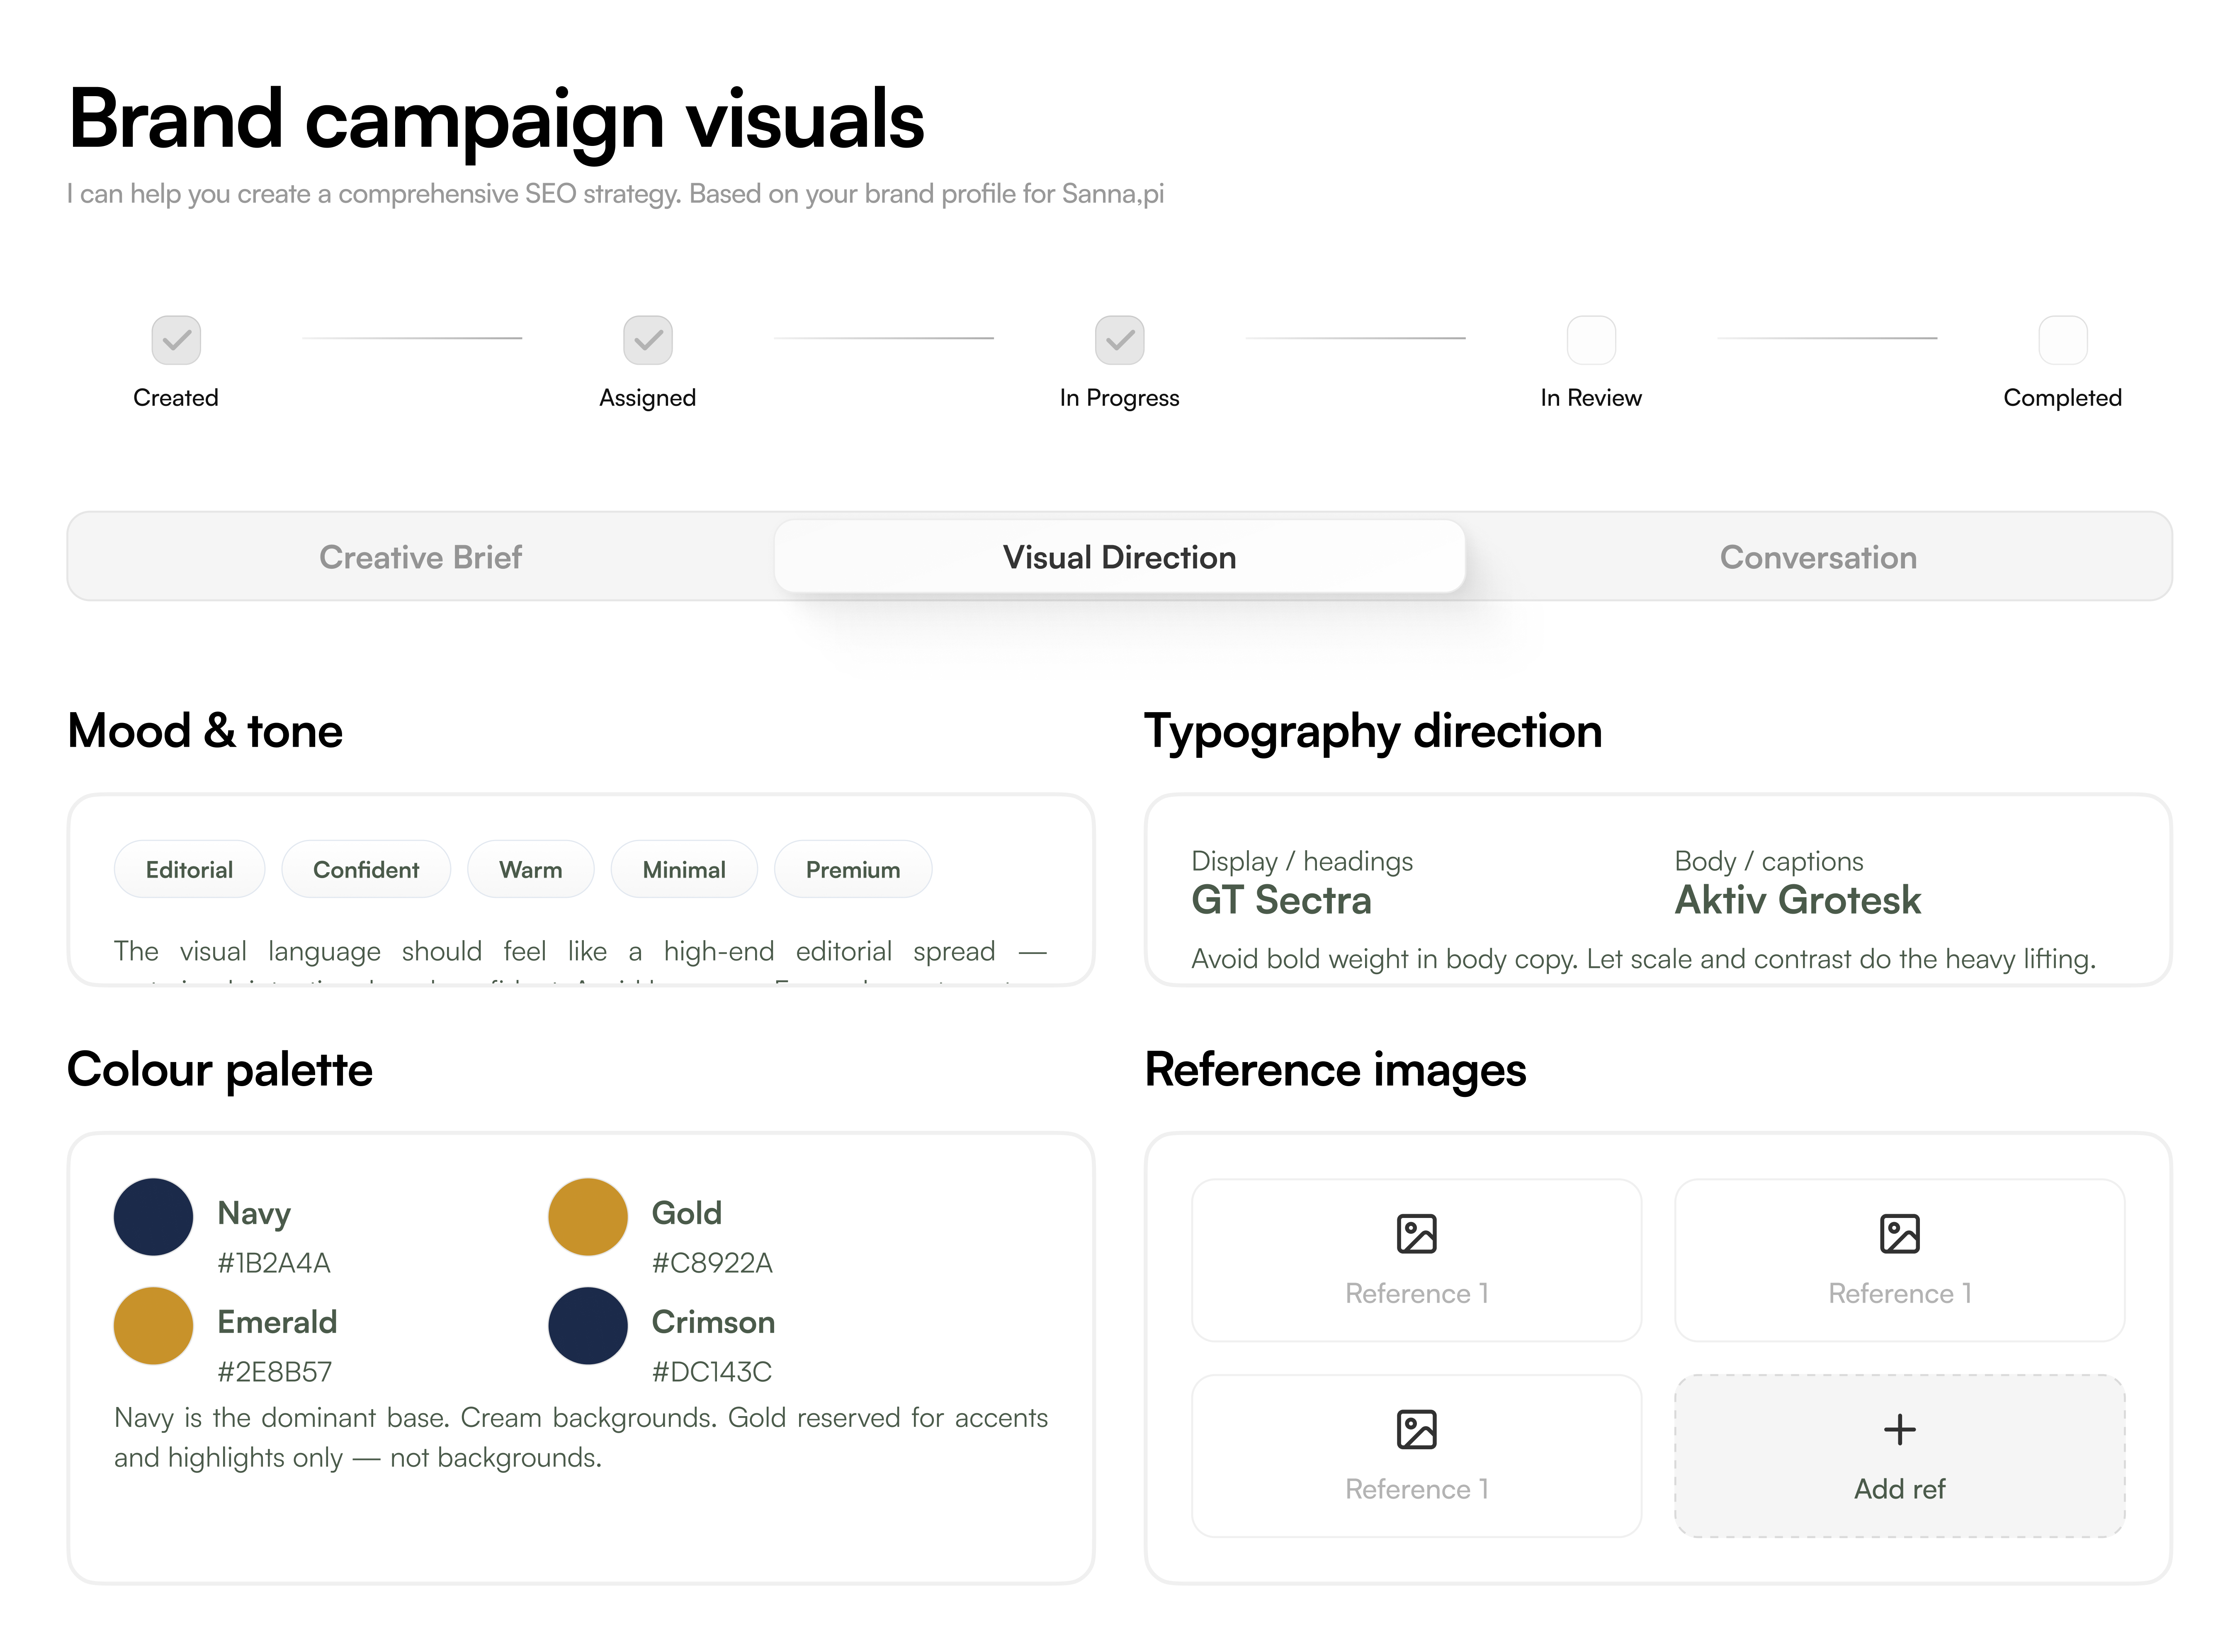Viewport: 2240px width, 1652px height.
Task: Switch to the Creative Brief tab
Action: coord(421,557)
